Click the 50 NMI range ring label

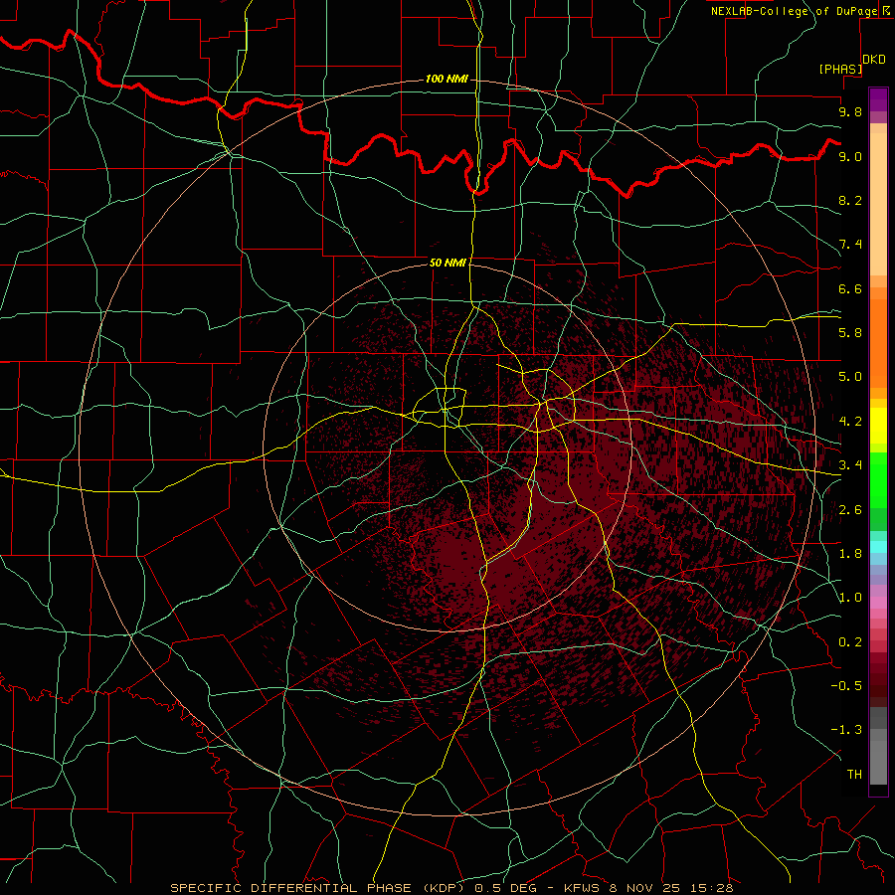pyautogui.click(x=447, y=263)
